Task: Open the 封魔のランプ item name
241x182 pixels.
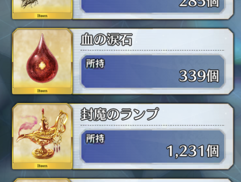Action: (x=120, y=114)
